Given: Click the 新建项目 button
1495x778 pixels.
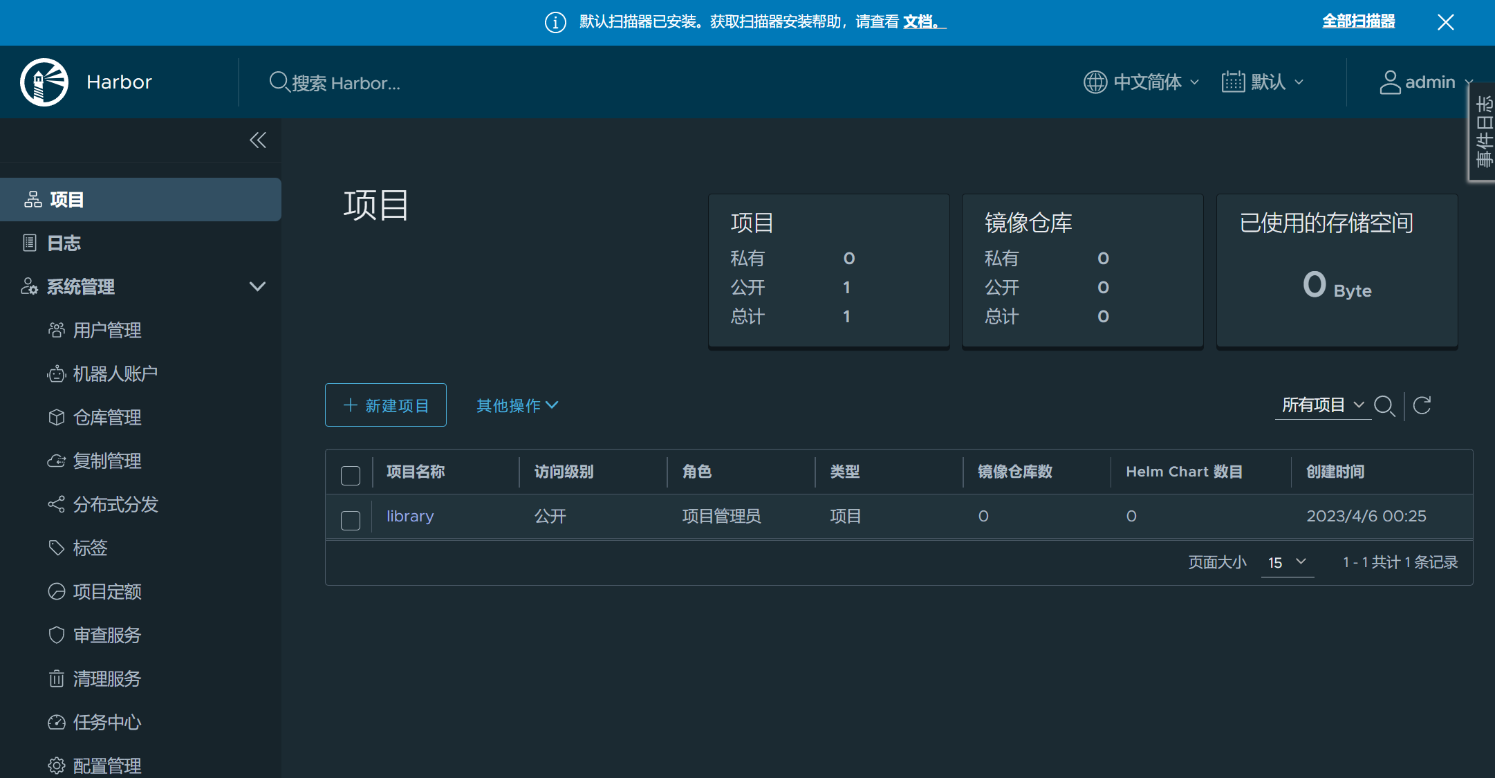Looking at the screenshot, I should pyautogui.click(x=386, y=405).
